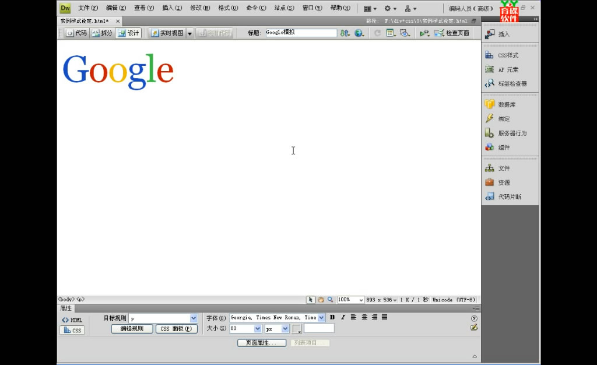Switch properties panel to CSS mode
Image resolution: width=597 pixels, height=365 pixels.
(x=72, y=331)
